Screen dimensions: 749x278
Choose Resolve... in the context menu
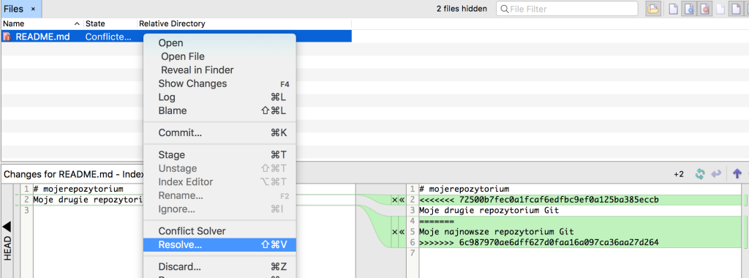coord(219,244)
